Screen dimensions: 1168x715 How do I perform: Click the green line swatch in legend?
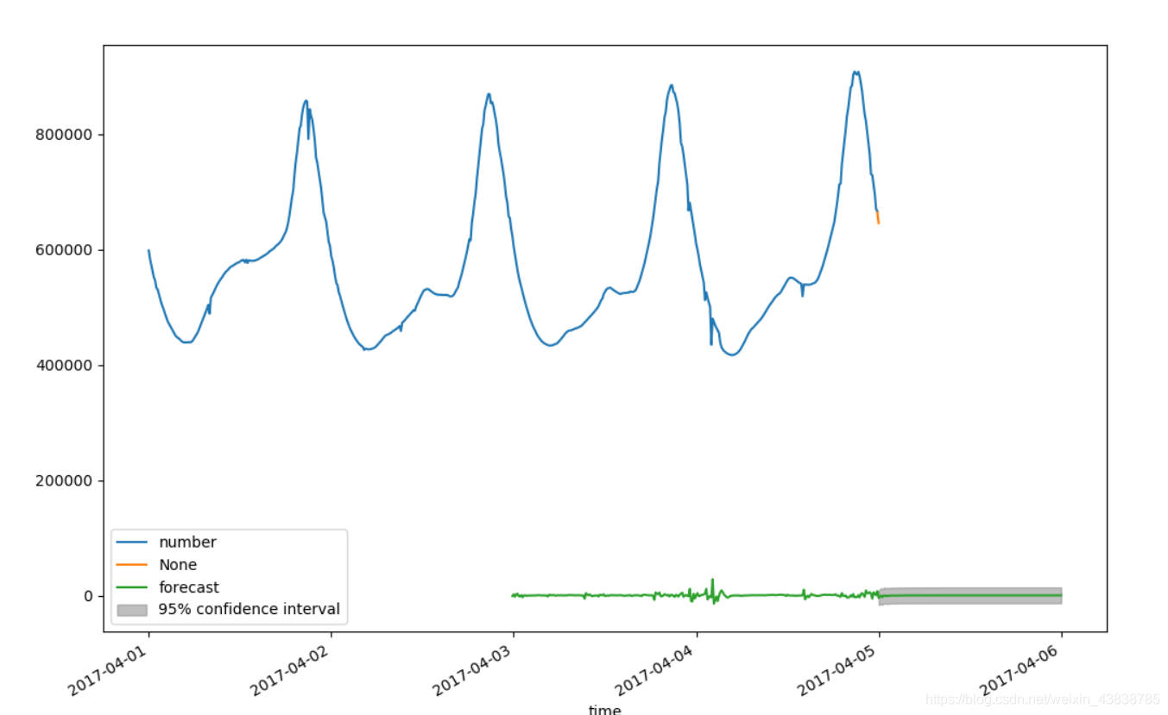[132, 587]
